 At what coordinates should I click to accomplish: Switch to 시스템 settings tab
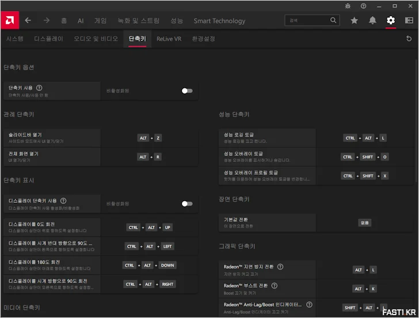click(15, 39)
